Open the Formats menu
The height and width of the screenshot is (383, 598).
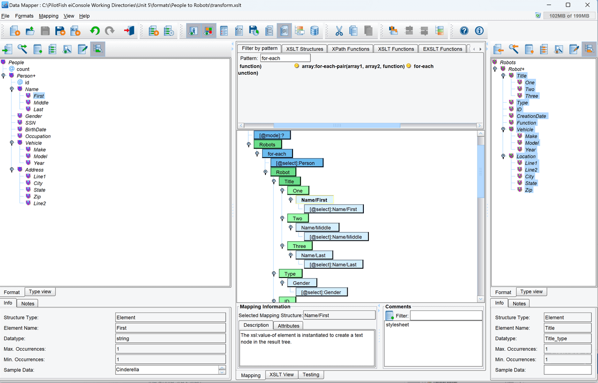[24, 16]
